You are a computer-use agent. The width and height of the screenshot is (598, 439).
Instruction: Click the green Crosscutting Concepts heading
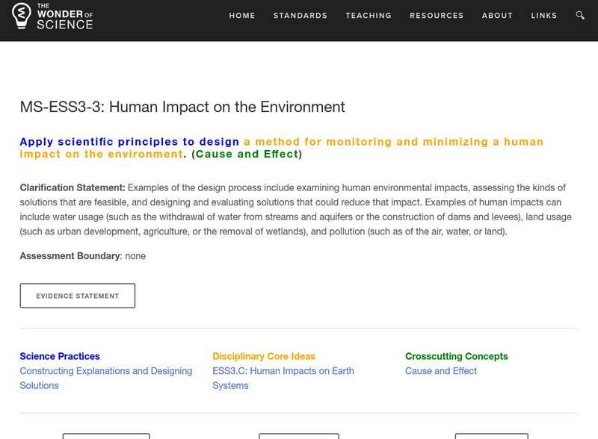[x=456, y=356]
